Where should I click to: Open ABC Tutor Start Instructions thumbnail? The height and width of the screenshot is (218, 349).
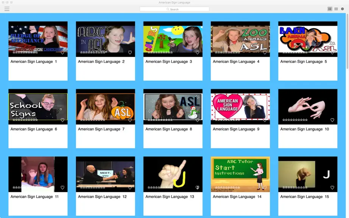[240, 174]
